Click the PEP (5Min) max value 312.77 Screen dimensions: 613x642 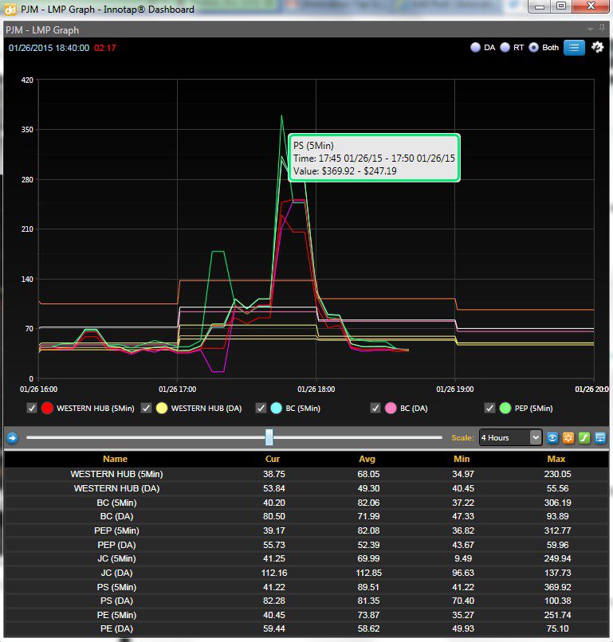pyautogui.click(x=558, y=531)
